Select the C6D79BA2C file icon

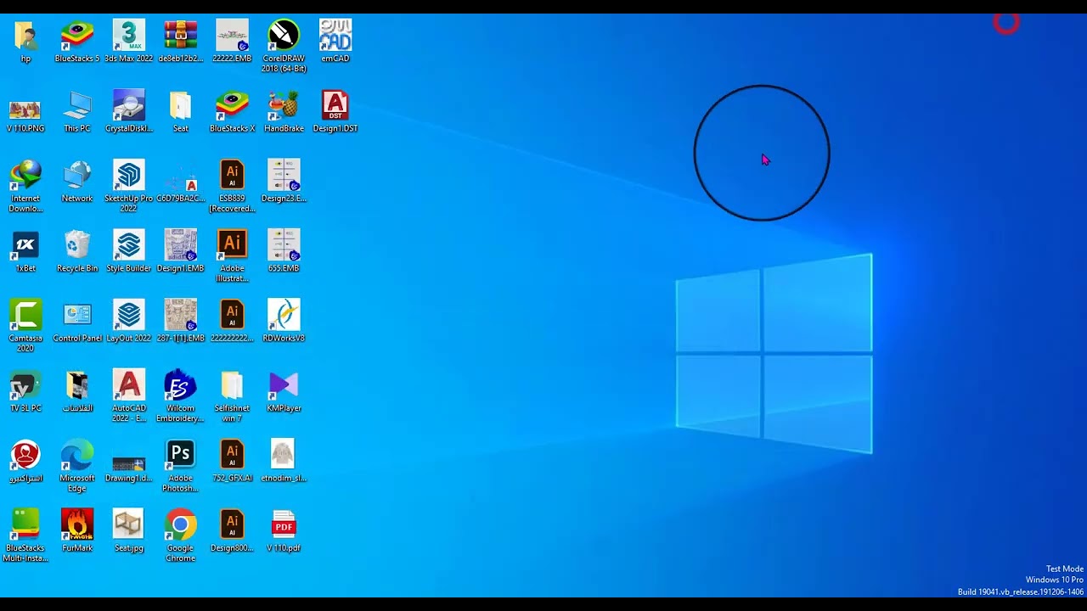(181, 175)
